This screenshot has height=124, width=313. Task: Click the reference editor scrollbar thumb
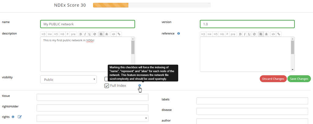293,47
